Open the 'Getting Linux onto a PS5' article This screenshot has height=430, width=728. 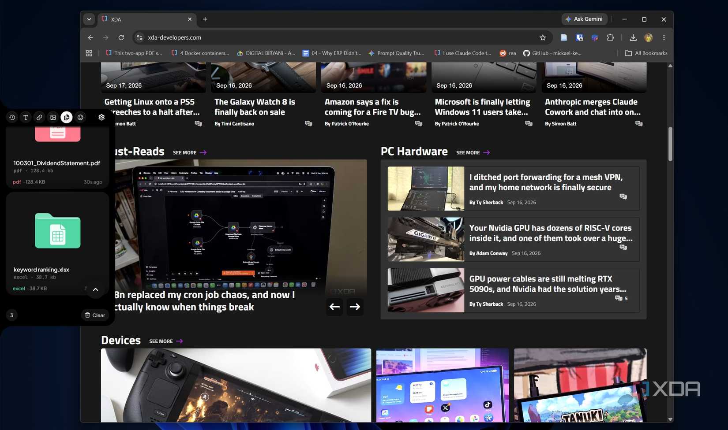[x=152, y=107]
